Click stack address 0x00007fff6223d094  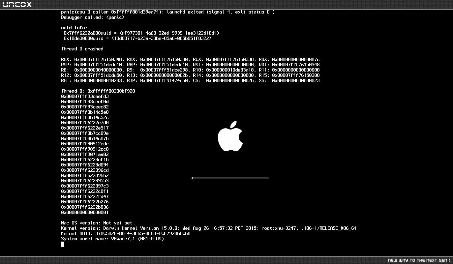coord(85,165)
